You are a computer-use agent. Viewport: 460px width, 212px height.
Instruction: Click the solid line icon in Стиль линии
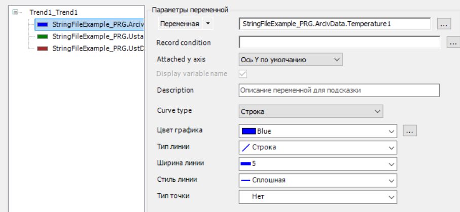[x=245, y=180]
